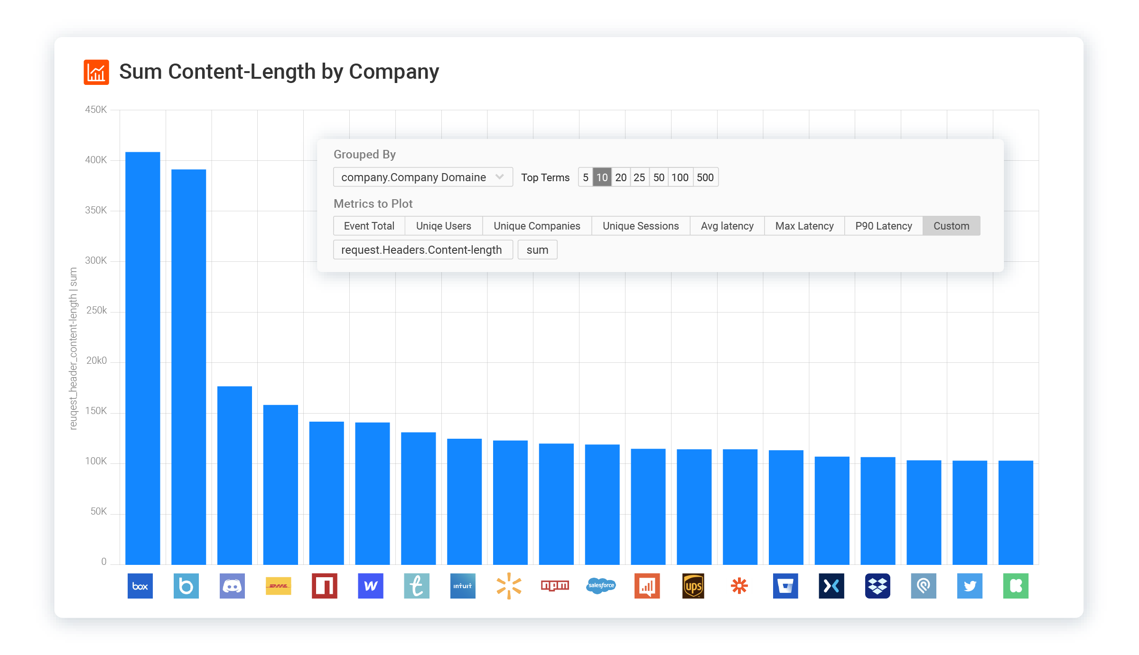The width and height of the screenshot is (1139, 655).
Task: Click the npm logo icon
Action: (555, 586)
